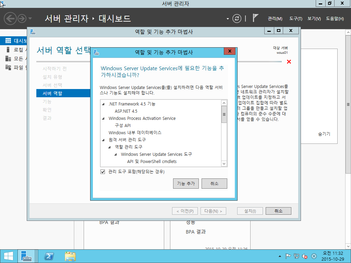
Task: Select Windows 내부 데이터베이스 item
Action: (135, 133)
